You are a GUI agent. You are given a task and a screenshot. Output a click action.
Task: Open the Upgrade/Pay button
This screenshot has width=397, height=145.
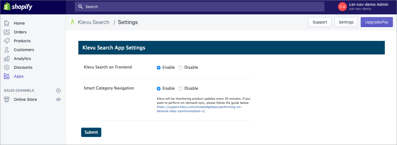coord(377,22)
